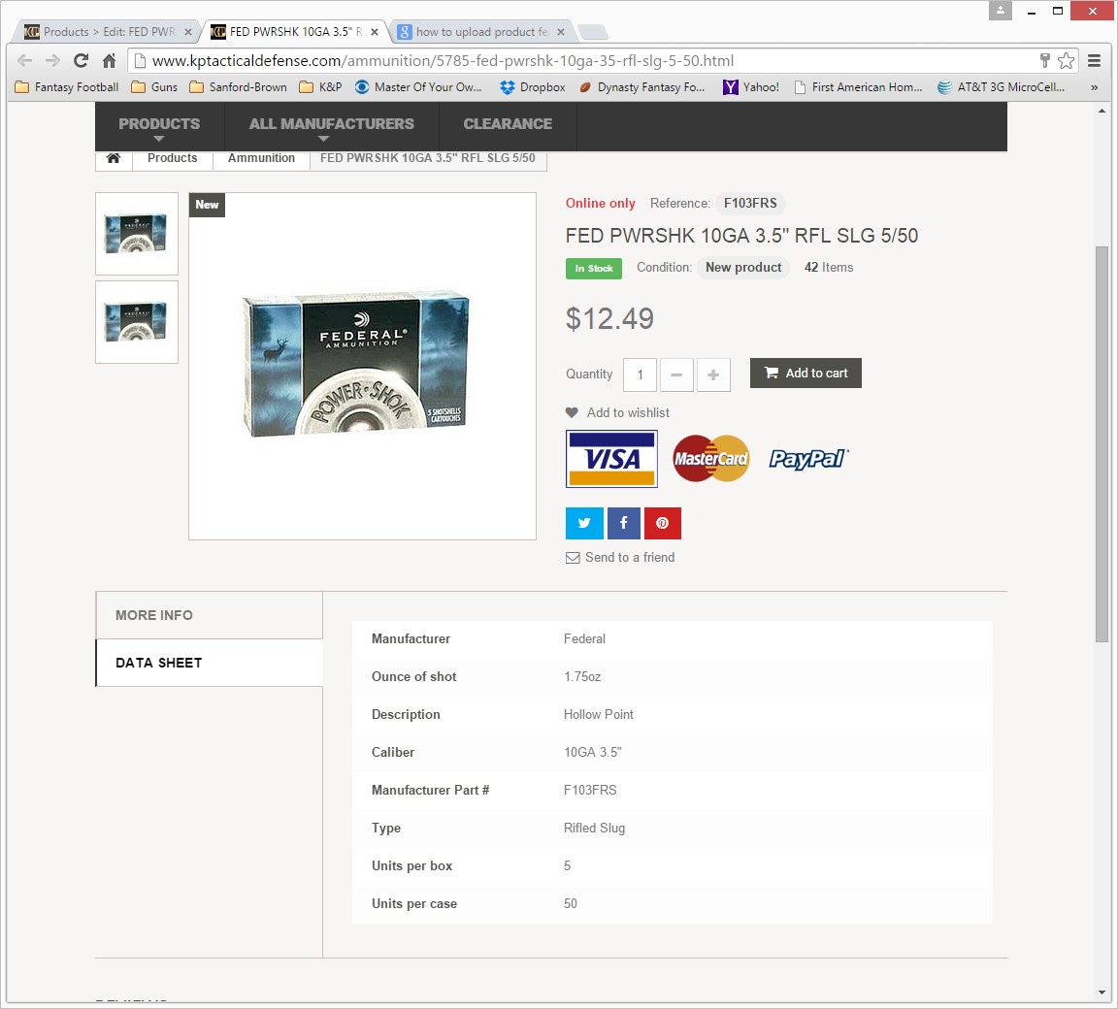Show more bookmarks with double chevron
The height and width of the screenshot is (1009, 1118).
click(x=1095, y=87)
